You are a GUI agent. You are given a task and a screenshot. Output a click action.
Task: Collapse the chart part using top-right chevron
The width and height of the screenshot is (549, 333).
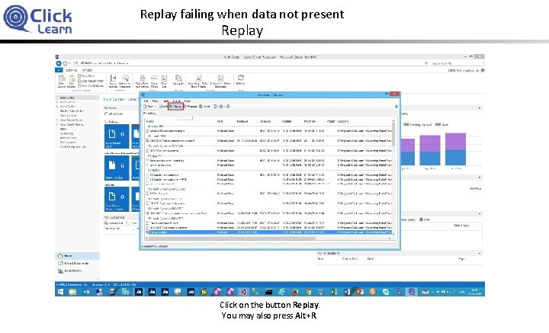480,108
